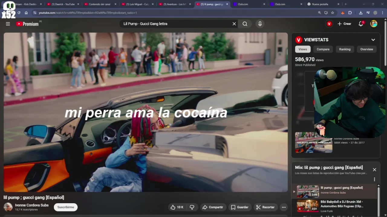Viewport: 387px width, 217px height.
Task: Open the browser extensions puzzle icon
Action: pyautogui.click(x=350, y=13)
